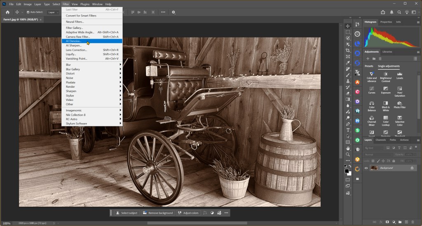
Task: Activate the Zoom tool in the toolbar
Action: click(348, 154)
